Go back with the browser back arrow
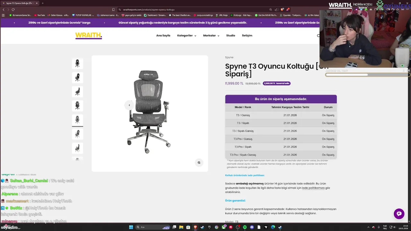 4,10
